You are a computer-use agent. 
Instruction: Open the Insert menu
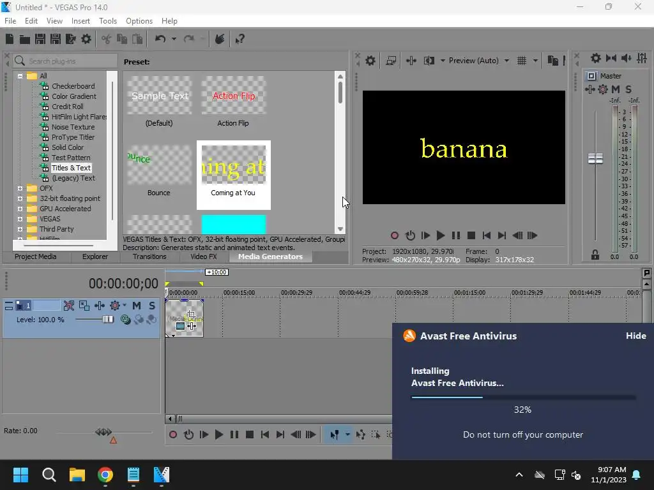click(80, 21)
